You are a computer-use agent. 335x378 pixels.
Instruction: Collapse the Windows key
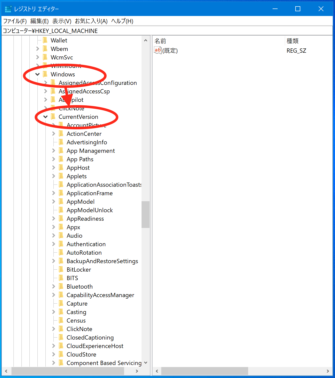(x=37, y=74)
